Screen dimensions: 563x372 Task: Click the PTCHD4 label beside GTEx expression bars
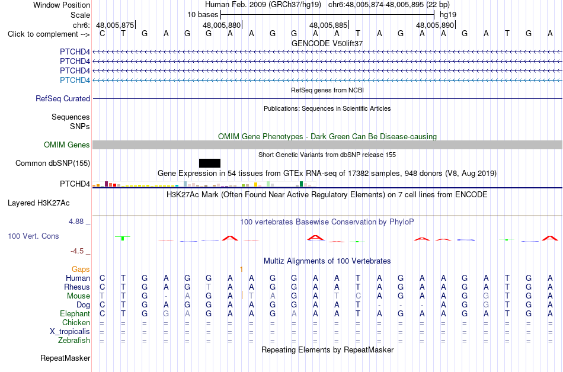(x=75, y=184)
